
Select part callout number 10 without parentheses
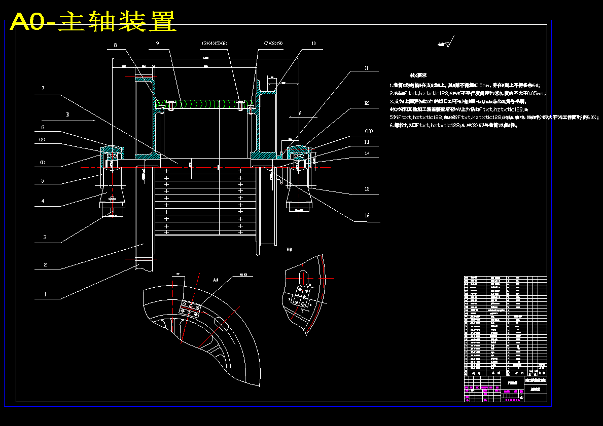[313, 44]
